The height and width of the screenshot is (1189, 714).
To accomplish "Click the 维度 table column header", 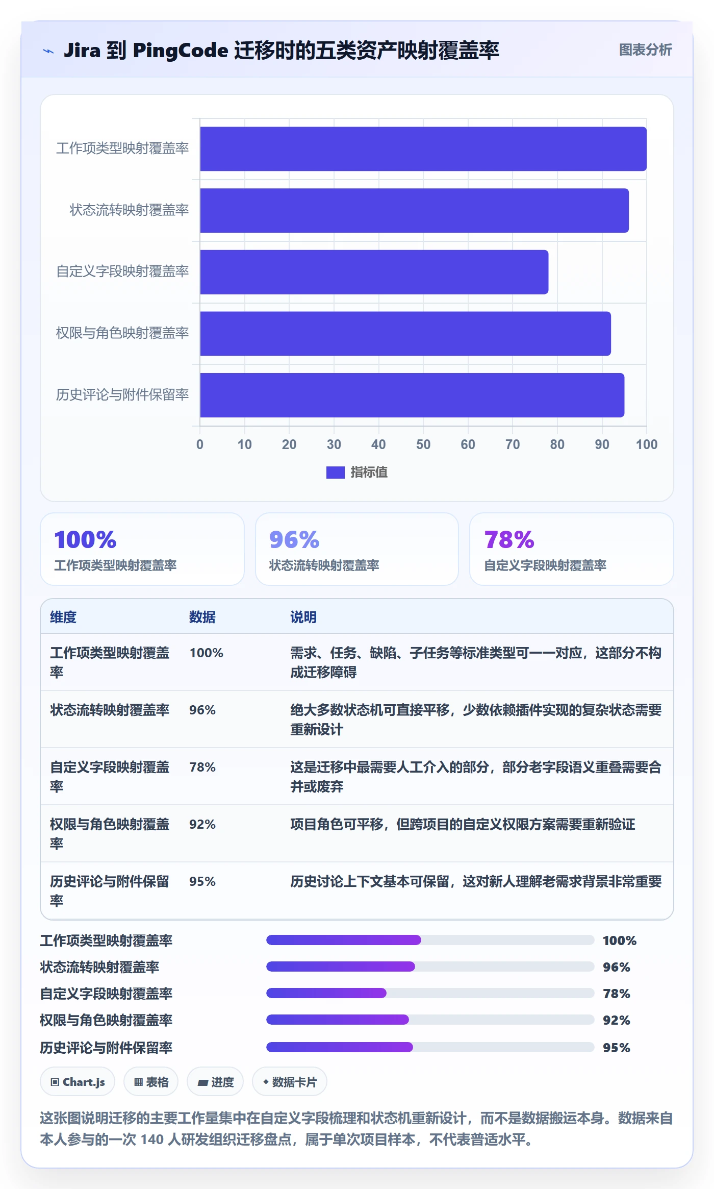I will [x=63, y=617].
